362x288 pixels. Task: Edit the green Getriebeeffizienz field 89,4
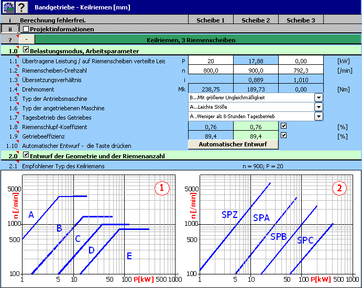256,136
